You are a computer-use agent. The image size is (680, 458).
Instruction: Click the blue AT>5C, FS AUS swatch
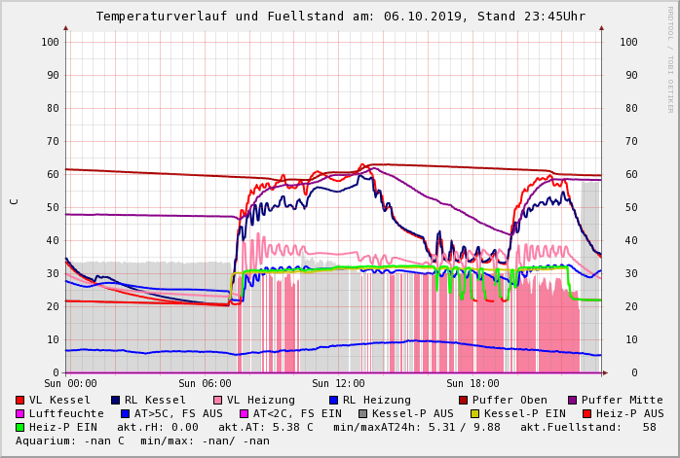click(x=123, y=413)
